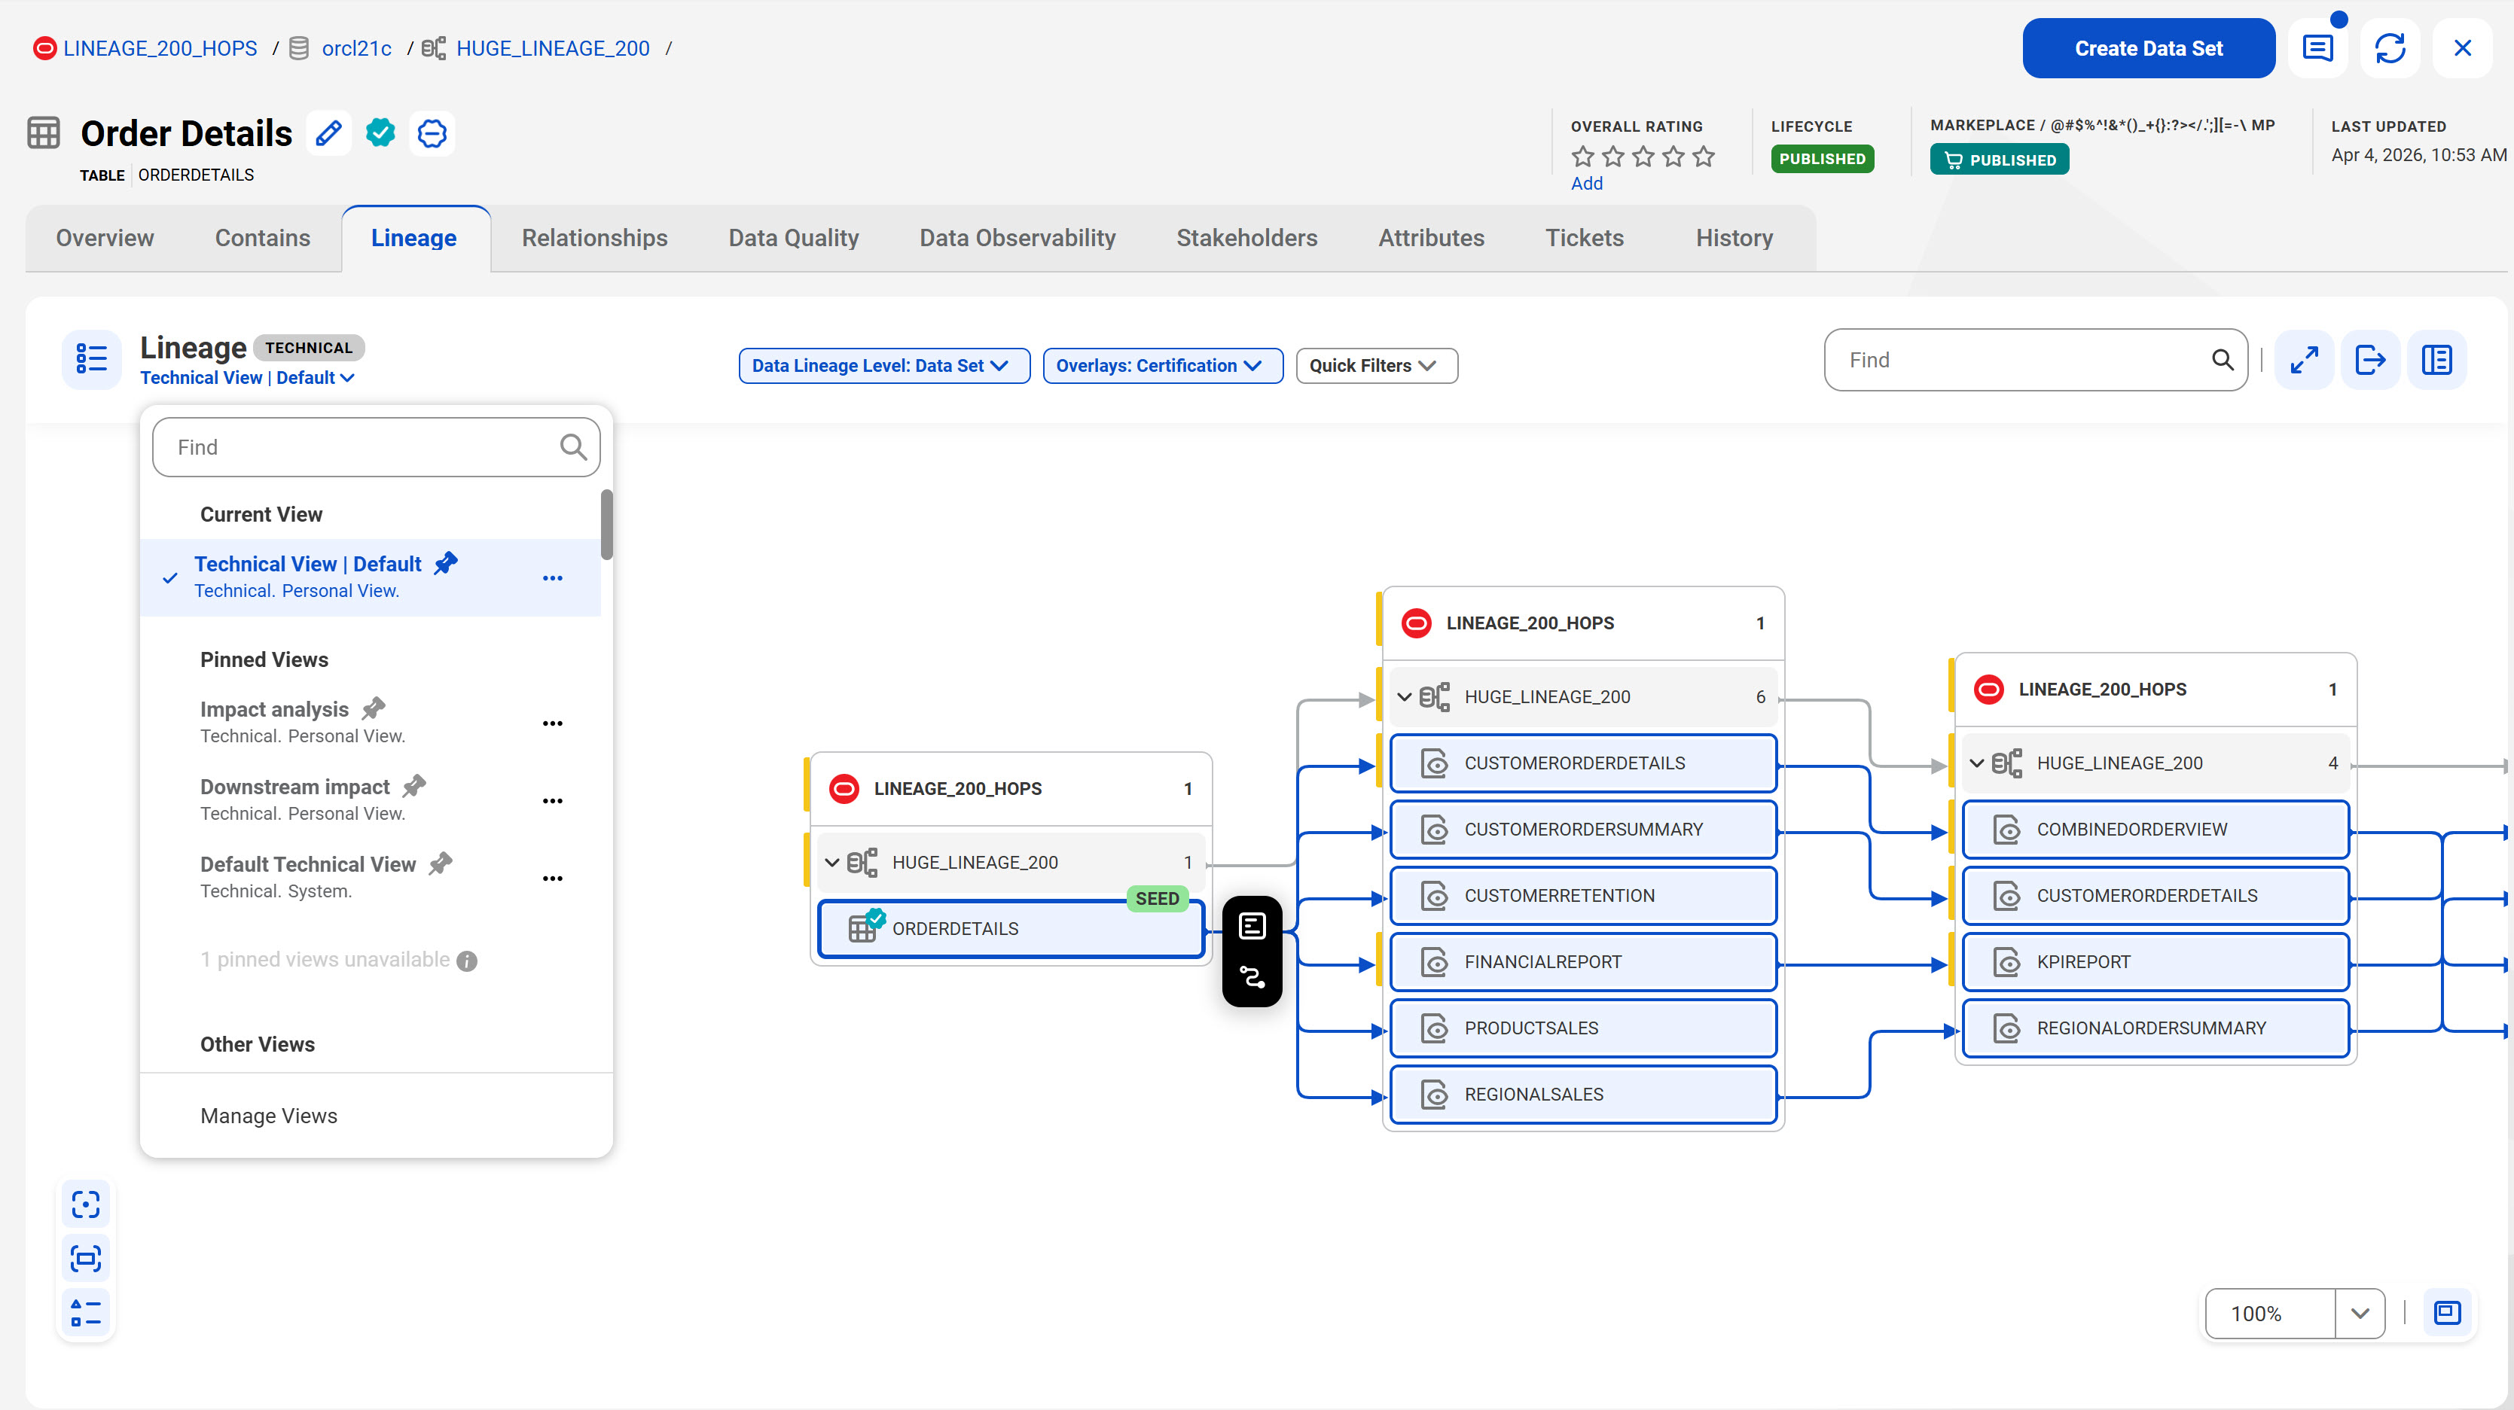Click the Create Data Set button
Screen dimensions: 2514x1410
click(x=2148, y=48)
